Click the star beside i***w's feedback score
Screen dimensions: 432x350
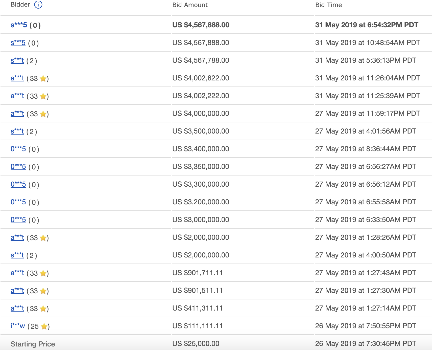pyautogui.click(x=44, y=326)
